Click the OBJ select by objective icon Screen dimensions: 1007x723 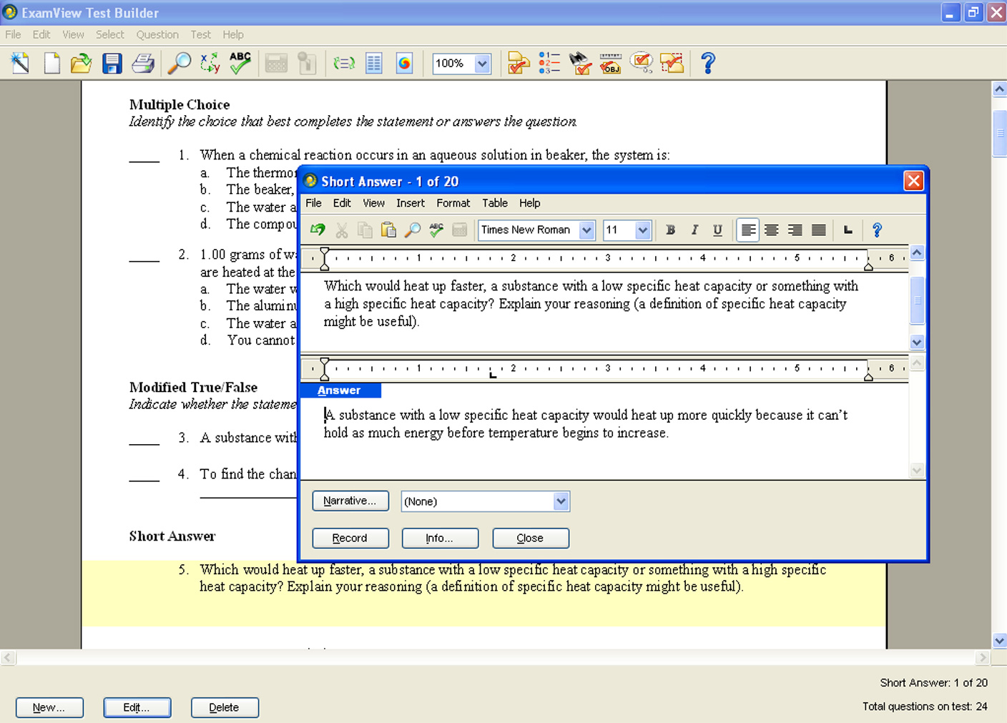(611, 63)
